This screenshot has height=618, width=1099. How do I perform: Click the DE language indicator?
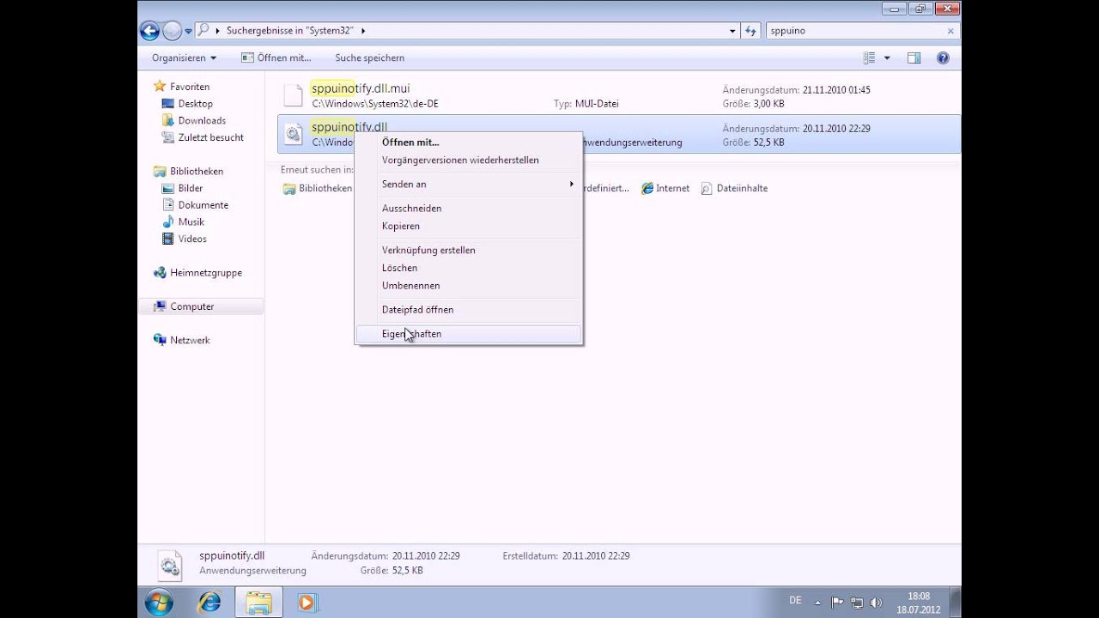(x=795, y=600)
